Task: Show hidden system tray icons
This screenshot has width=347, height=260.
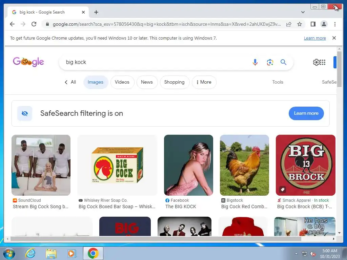Action: [296, 254]
